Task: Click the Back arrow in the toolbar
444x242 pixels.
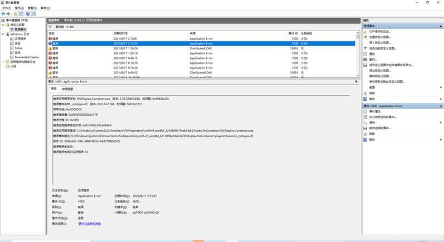Action: pyautogui.click(x=4, y=14)
